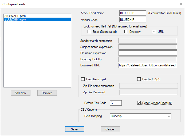Viewport: 185px width, 136px height.
Task: Click the Download URL text box
Action: (148, 65)
